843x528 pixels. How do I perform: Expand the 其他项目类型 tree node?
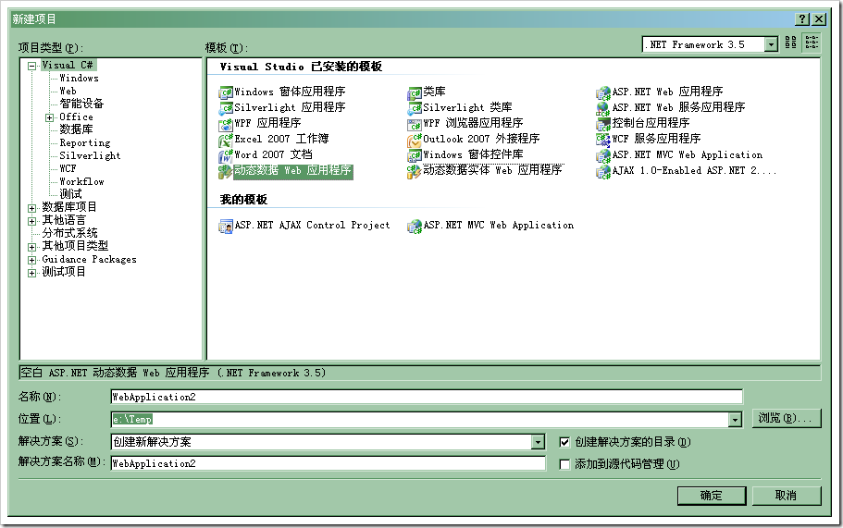32,247
